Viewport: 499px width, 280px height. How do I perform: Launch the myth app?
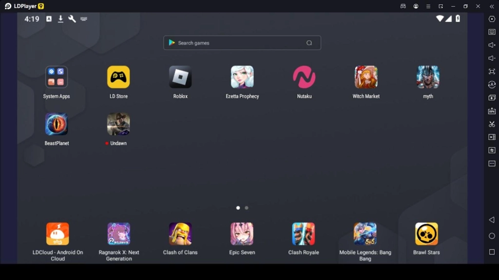428,77
